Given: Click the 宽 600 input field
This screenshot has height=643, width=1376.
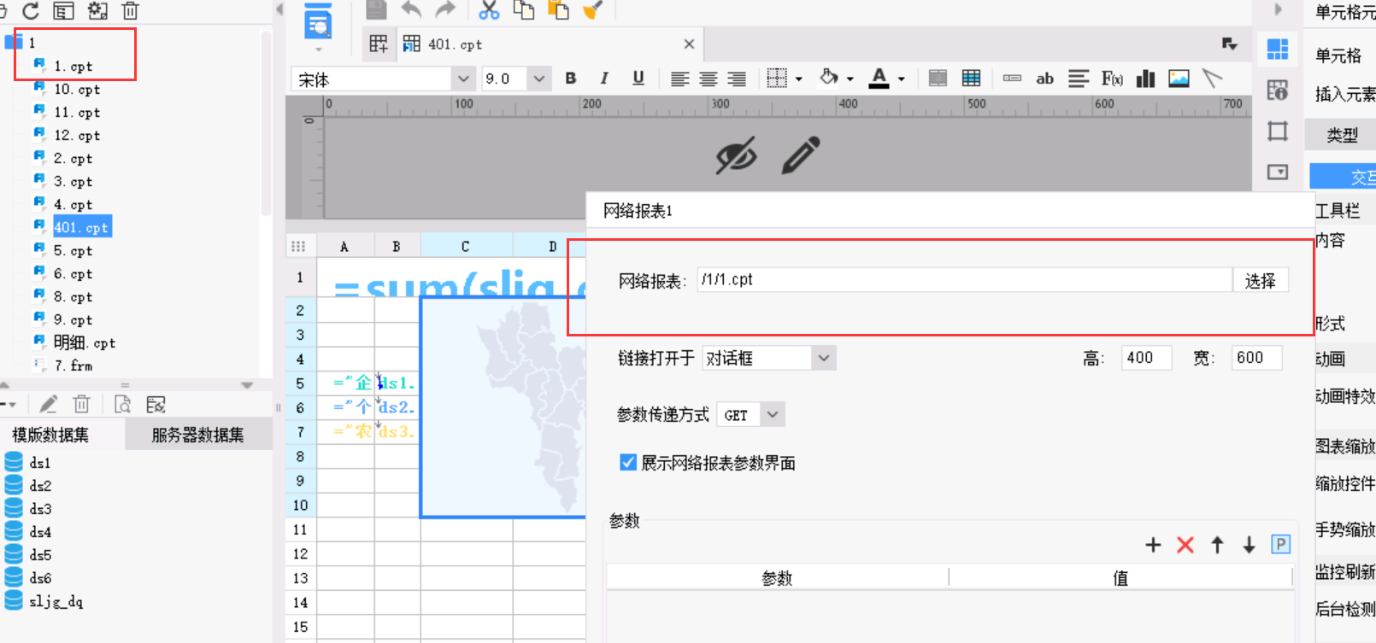Looking at the screenshot, I should pos(1256,358).
